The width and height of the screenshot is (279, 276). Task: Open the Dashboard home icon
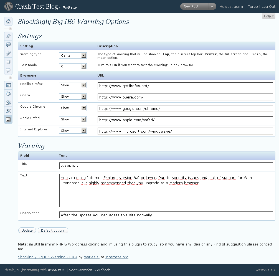pyautogui.click(x=8, y=21)
